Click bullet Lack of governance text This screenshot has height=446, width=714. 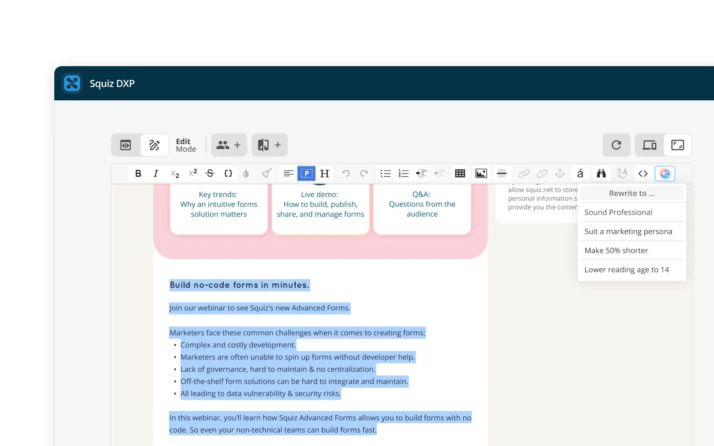(278, 369)
